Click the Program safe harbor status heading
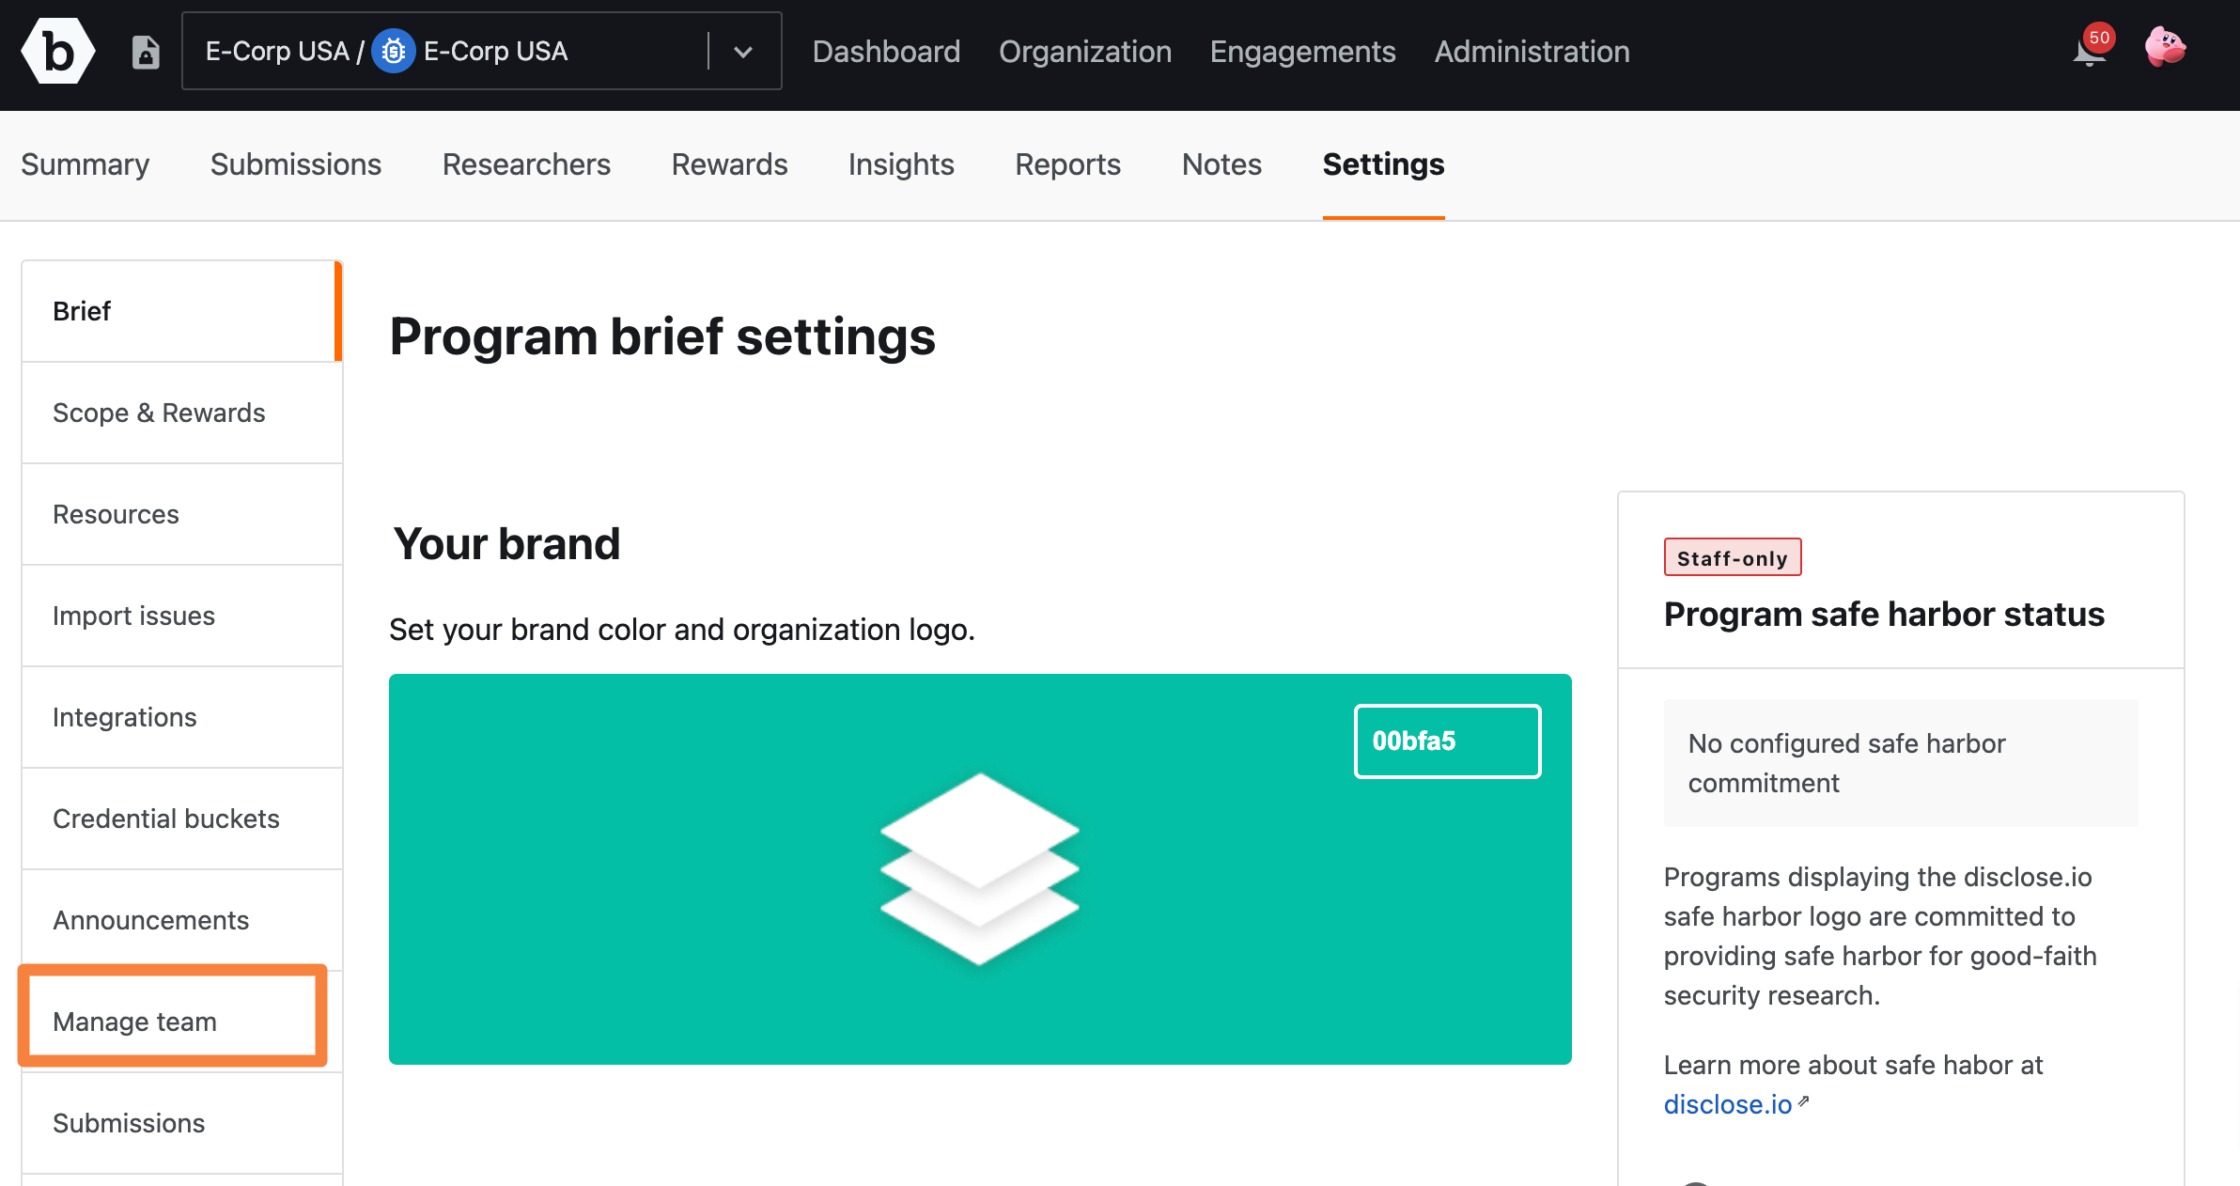This screenshot has width=2240, height=1186. 1884,615
